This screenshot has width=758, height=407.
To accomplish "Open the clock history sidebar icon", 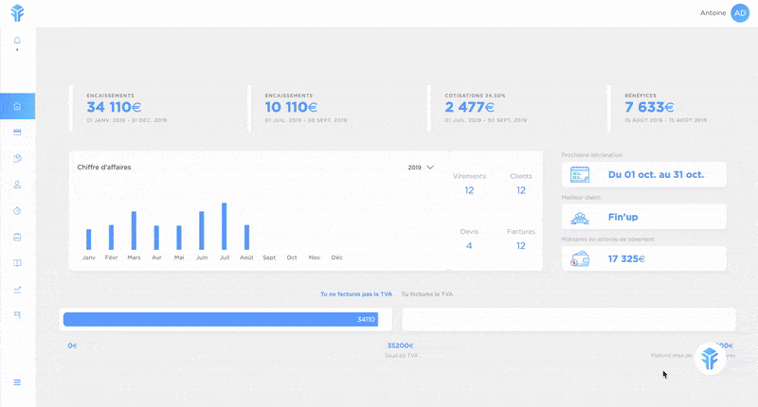I will point(17,210).
